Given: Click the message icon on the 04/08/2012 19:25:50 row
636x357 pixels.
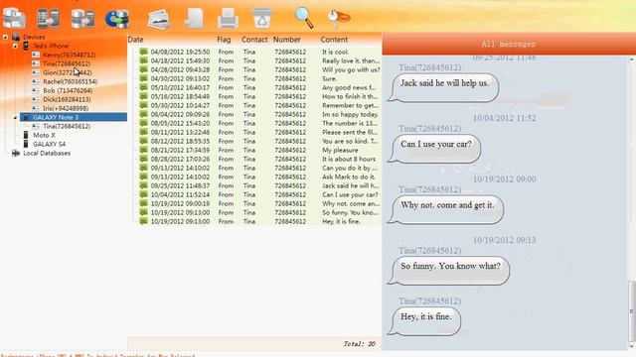Looking at the screenshot, I should 143,52.
